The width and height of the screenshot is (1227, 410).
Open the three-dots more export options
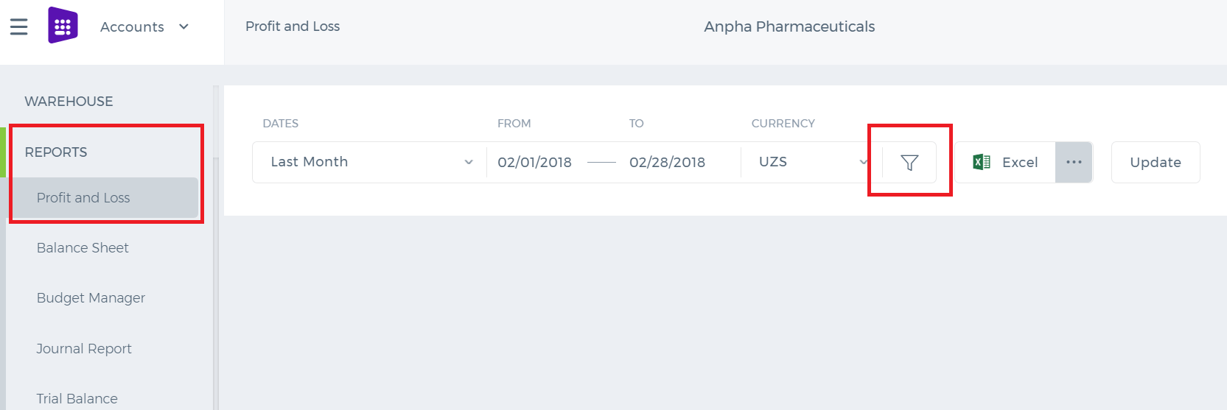click(x=1074, y=162)
